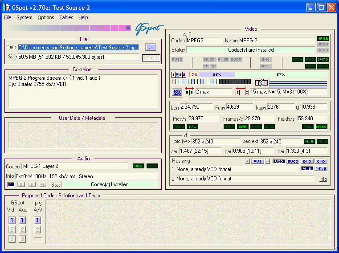Screen dimensions: 339x253
Task: Click the GSpot Aud test 2 button
Action: pyautogui.click(x=22, y=229)
